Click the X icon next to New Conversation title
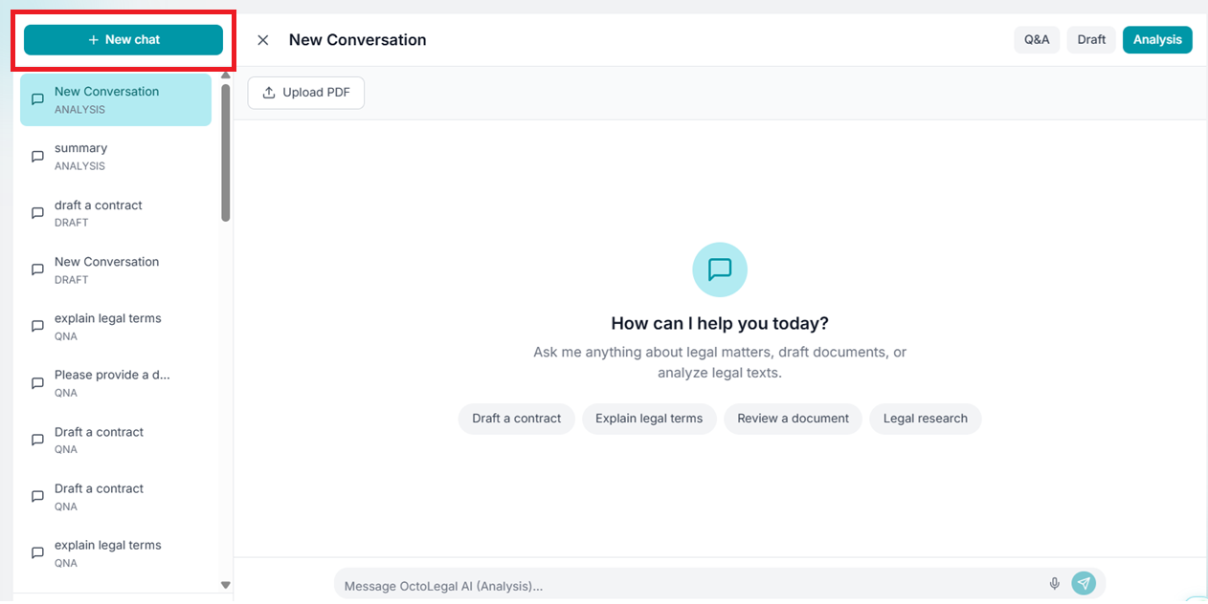The width and height of the screenshot is (1208, 604). pyautogui.click(x=262, y=39)
